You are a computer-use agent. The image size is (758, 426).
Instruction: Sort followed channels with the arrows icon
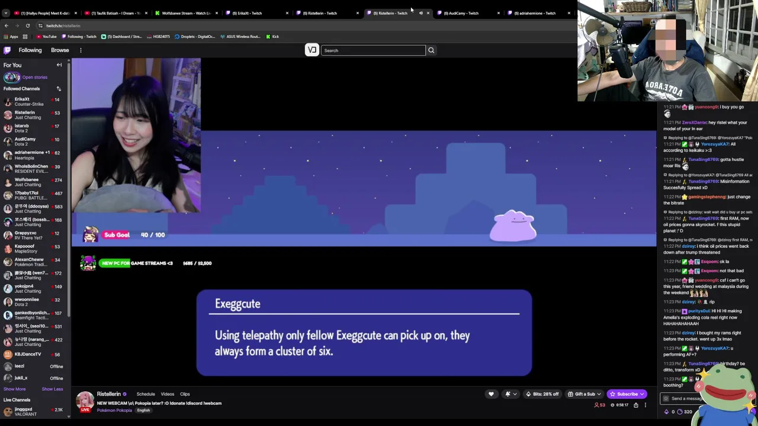[x=59, y=89]
